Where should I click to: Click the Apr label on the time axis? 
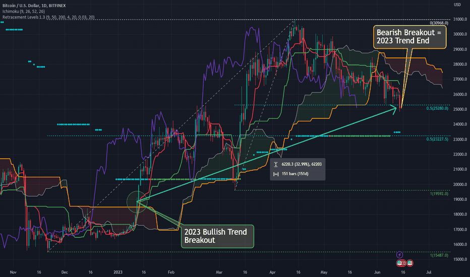pyautogui.click(x=272, y=272)
